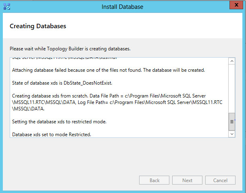This screenshot has height=193, width=246.
Task: Click the log scrollbar down arrow
Action: [231, 134]
